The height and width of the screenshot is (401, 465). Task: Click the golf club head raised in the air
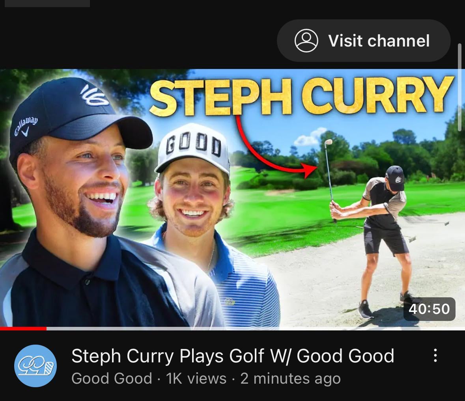329,142
